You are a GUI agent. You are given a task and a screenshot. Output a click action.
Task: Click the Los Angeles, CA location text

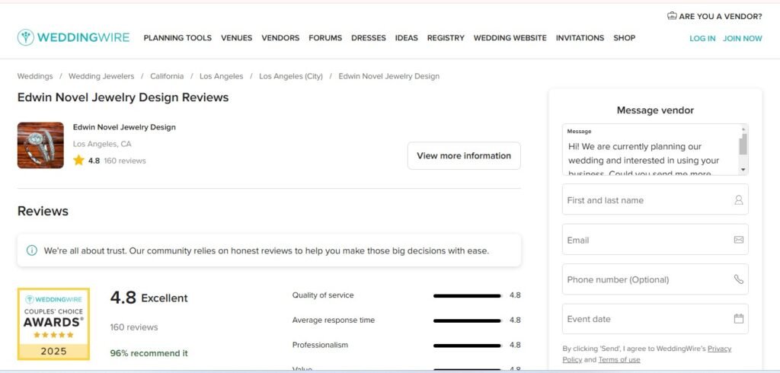point(102,144)
